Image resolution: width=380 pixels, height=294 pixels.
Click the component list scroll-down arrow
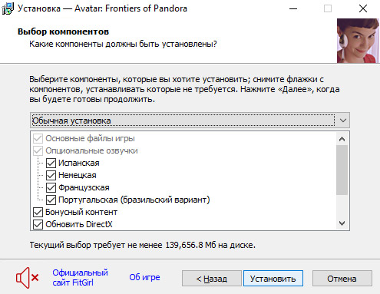(x=342, y=223)
